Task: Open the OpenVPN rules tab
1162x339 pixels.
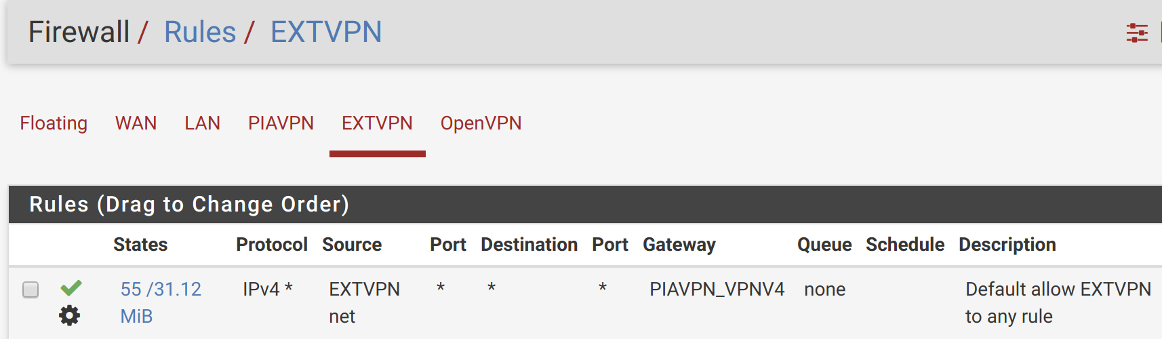Action: pos(481,123)
